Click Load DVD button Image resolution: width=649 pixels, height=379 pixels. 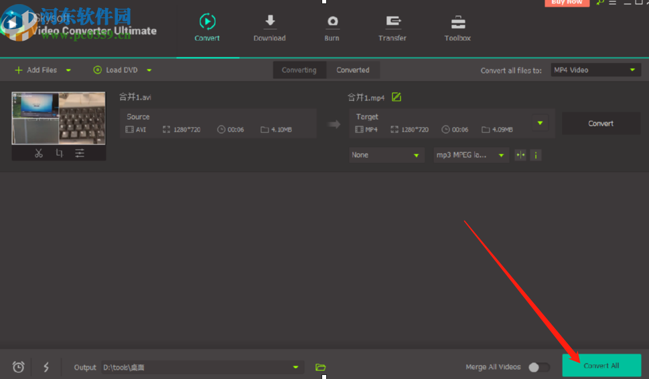(116, 70)
